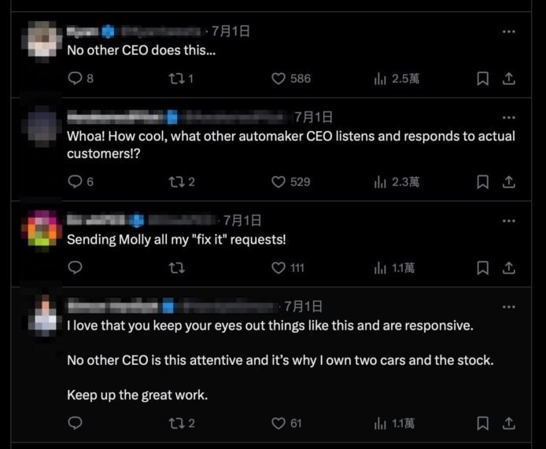This screenshot has height=449, width=546.
Task: Reply to the "Keep up the great work" tweet
Action: (x=76, y=423)
